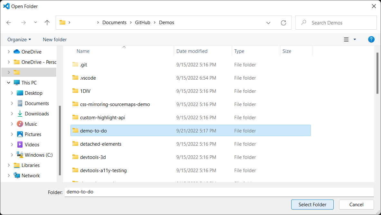Open the Organize menu
The height and width of the screenshot is (215, 381).
click(19, 39)
